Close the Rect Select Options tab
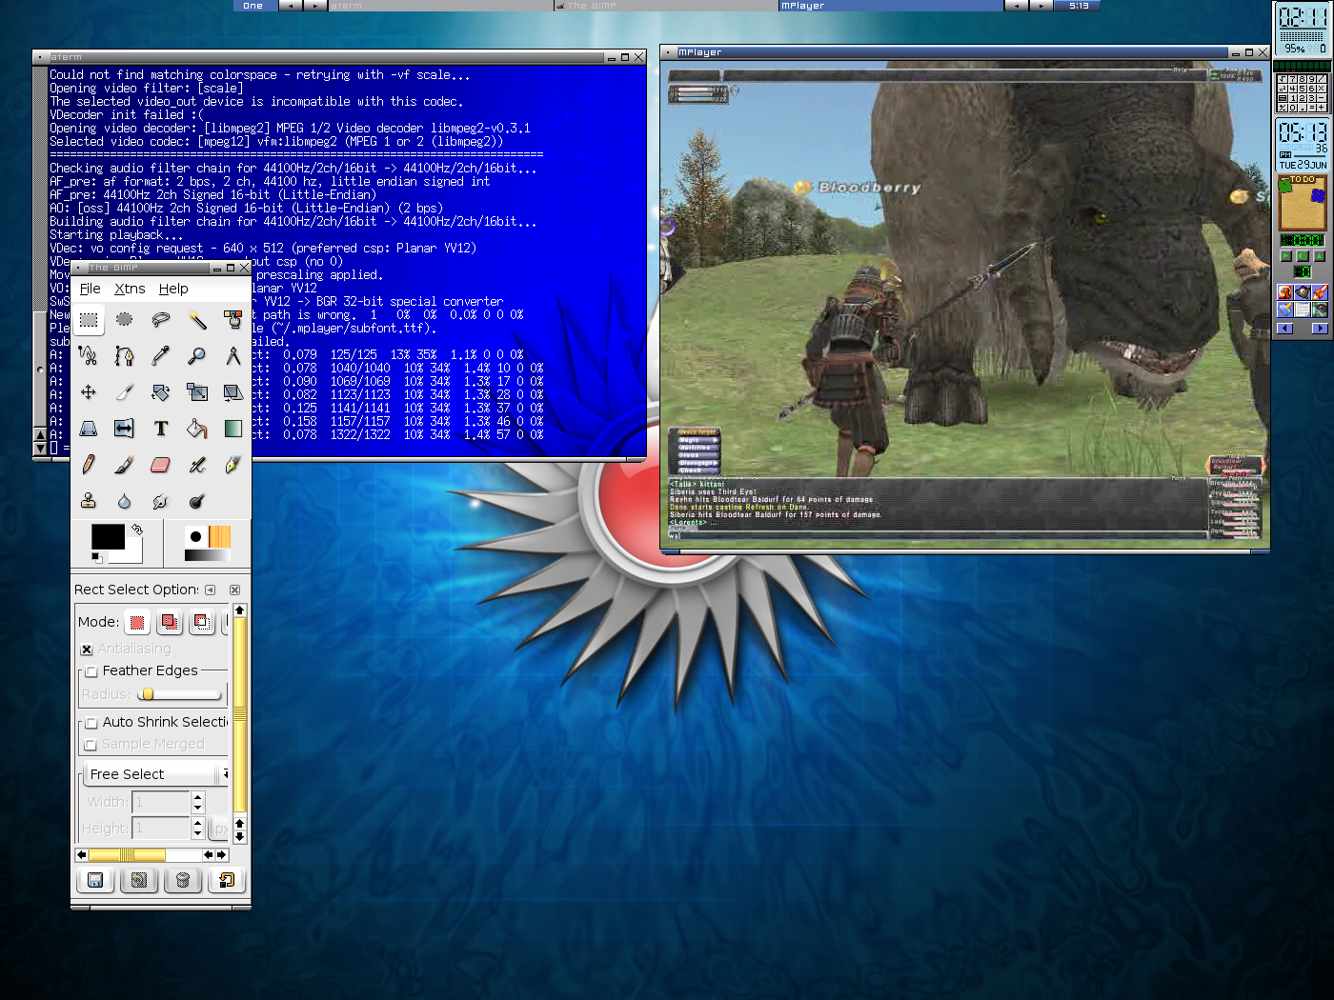1334x1000 pixels. (x=234, y=590)
